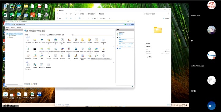Image resolution: width=221 pixels, height=112 pixels.
Task: Select the folder thumbnail in File Explorer
Action: pyautogui.click(x=158, y=30)
